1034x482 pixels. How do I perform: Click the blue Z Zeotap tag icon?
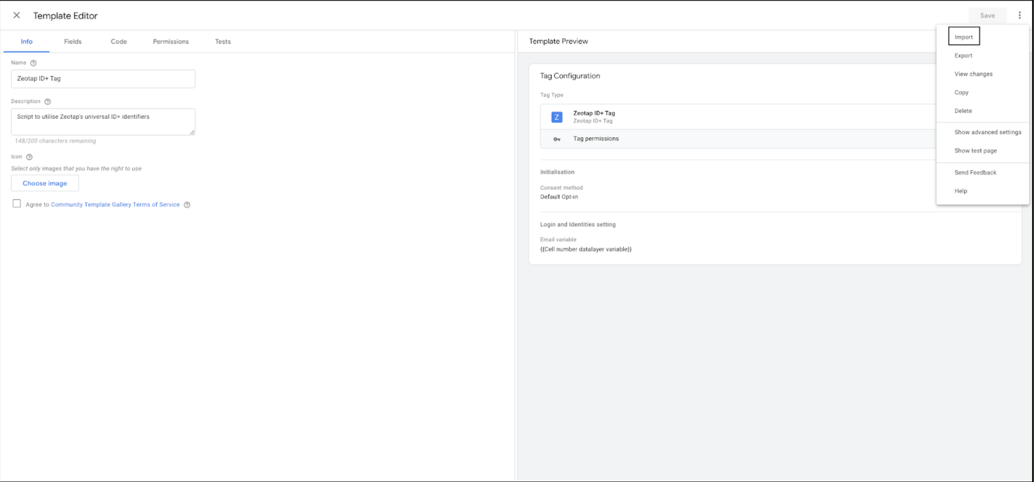tap(557, 117)
